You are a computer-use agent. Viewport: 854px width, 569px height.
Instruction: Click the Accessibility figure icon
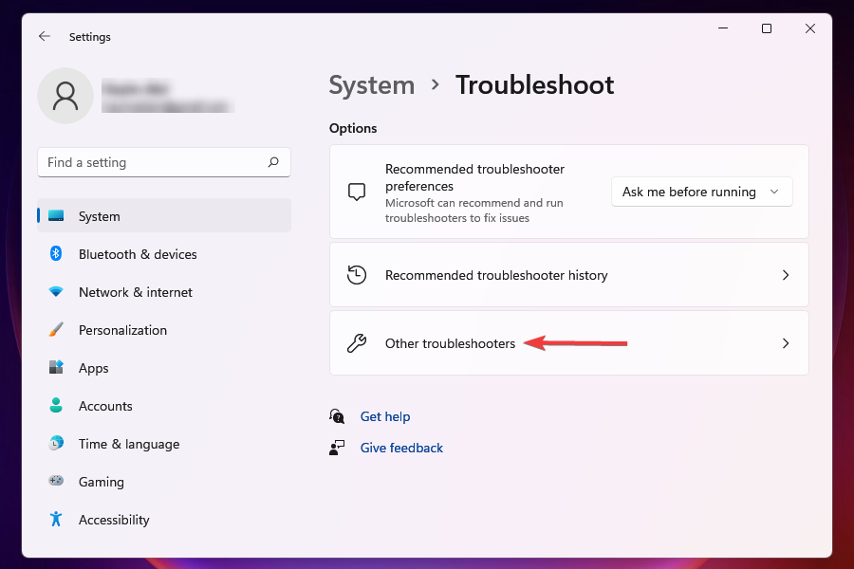tap(56, 520)
